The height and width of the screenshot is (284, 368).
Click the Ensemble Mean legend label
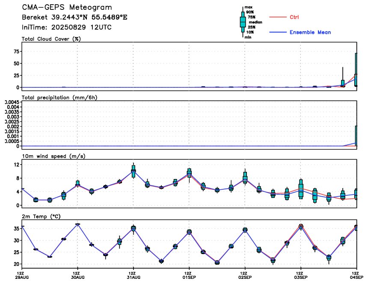coord(310,32)
